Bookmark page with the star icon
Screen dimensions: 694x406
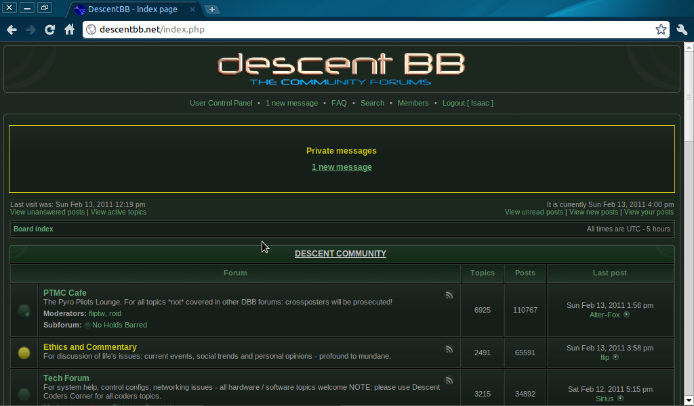point(661,30)
